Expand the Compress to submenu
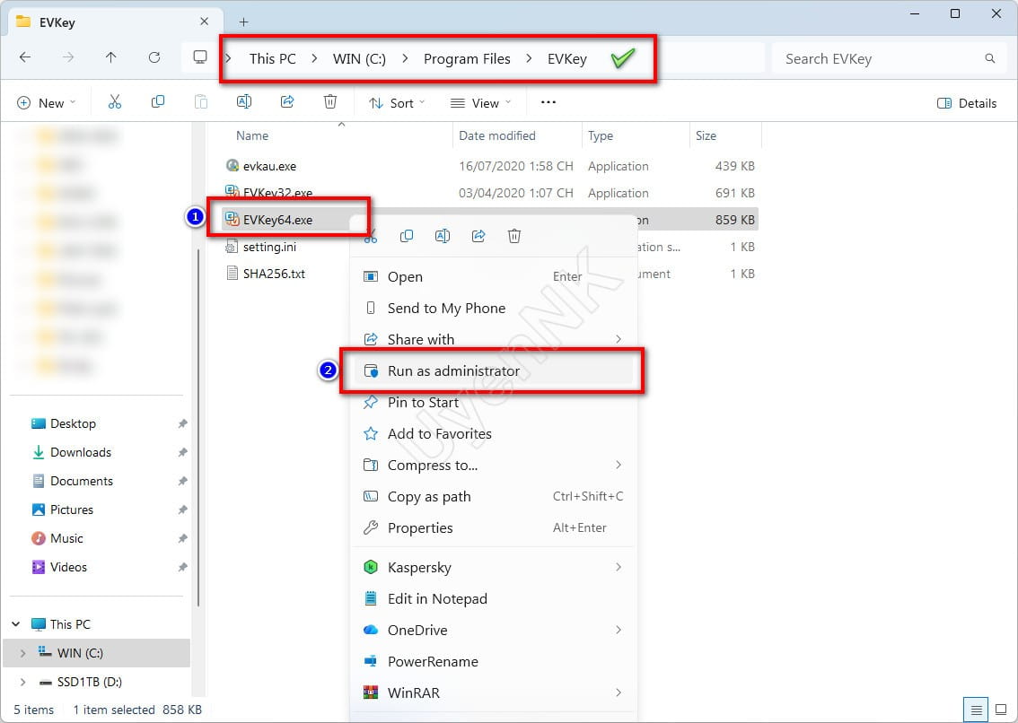Screen dimensions: 1018x723 (x=618, y=465)
